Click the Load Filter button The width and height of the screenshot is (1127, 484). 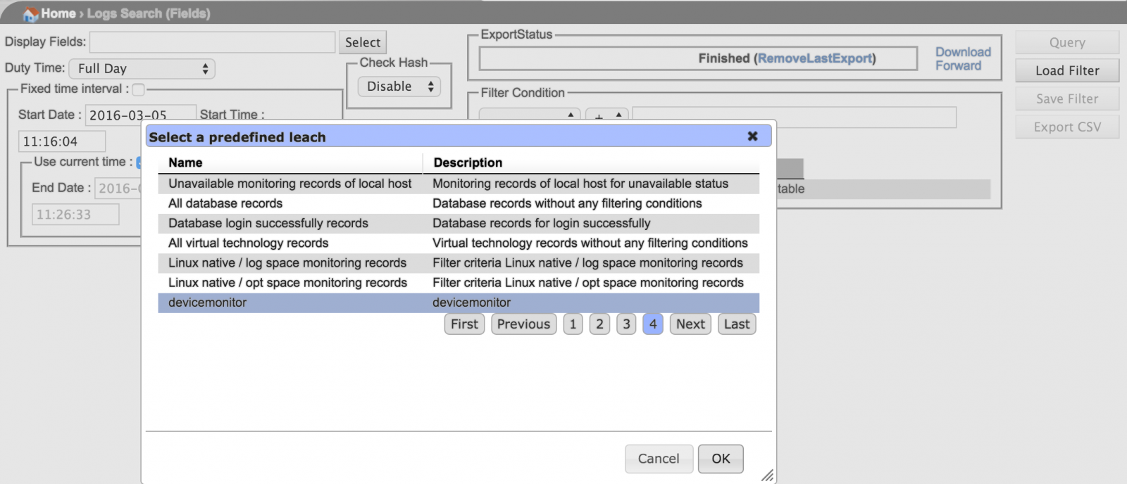[x=1066, y=70]
